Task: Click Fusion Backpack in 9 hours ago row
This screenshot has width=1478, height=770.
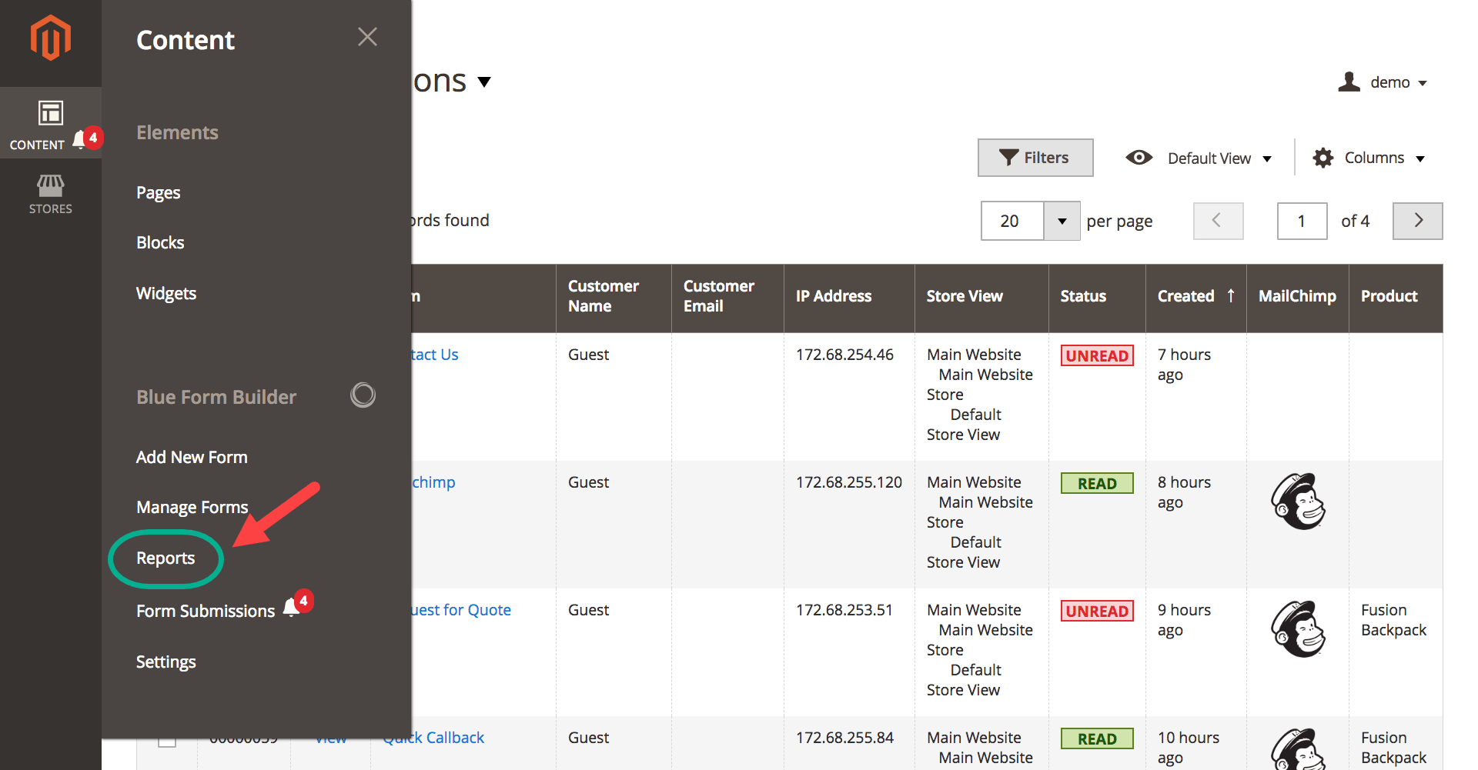Action: (1393, 620)
